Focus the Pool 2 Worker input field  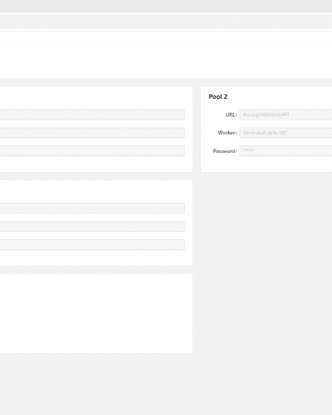click(x=286, y=133)
